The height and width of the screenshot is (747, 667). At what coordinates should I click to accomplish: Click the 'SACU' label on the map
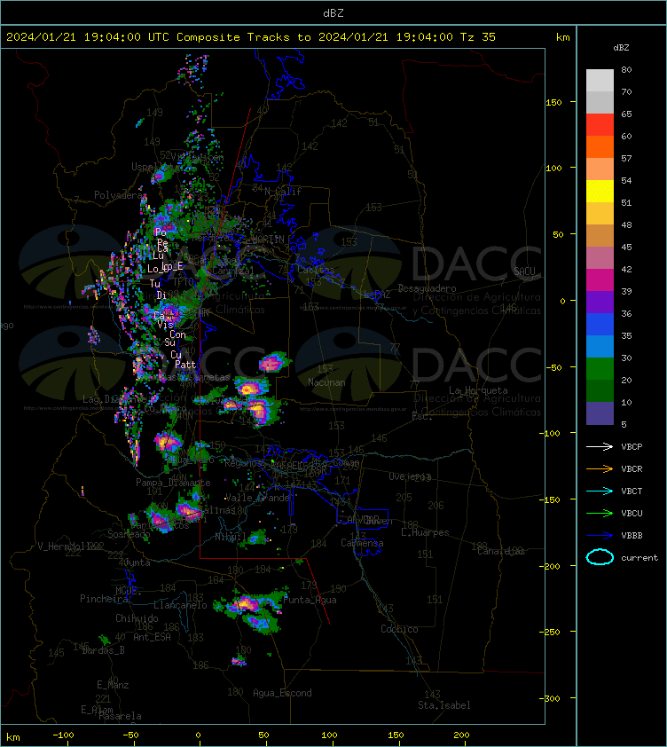click(x=524, y=271)
